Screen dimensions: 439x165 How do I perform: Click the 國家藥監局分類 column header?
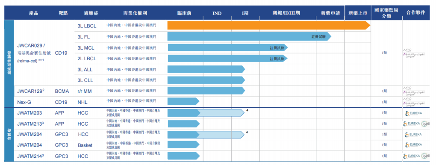[386, 13]
